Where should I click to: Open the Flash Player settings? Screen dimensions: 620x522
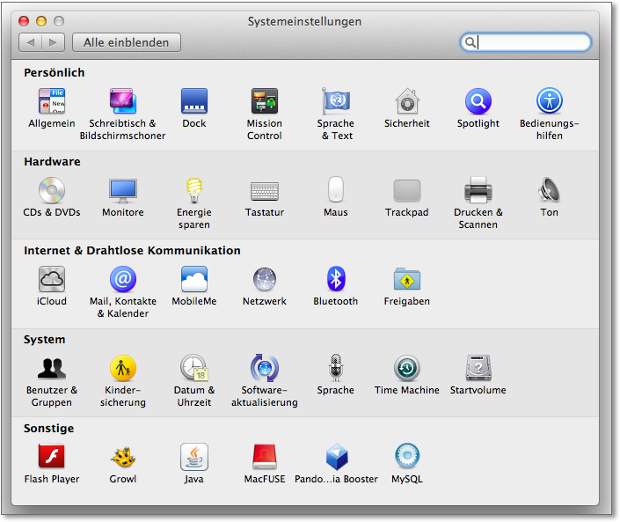point(51,458)
